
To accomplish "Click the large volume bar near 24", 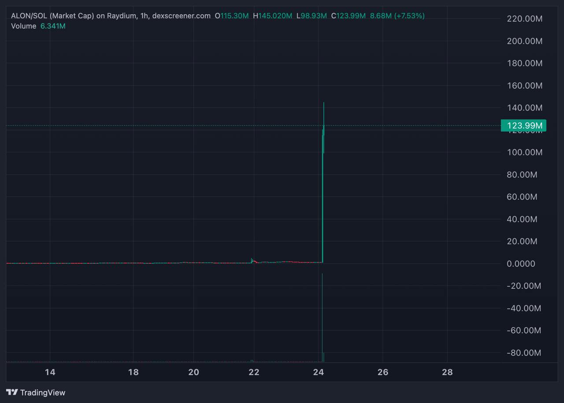I will 322,317.
